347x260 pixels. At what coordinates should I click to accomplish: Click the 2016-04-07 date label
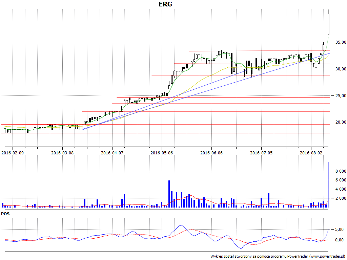click(112, 153)
